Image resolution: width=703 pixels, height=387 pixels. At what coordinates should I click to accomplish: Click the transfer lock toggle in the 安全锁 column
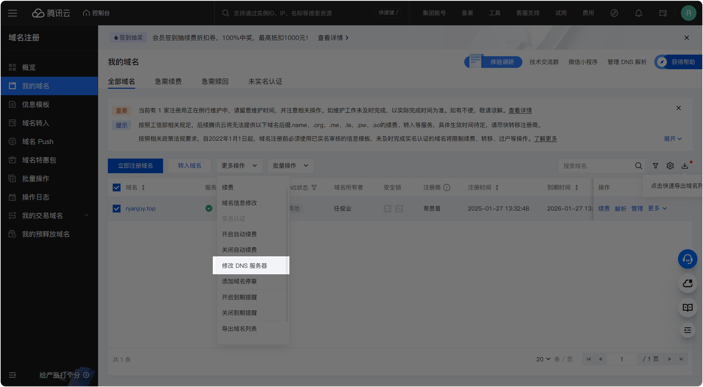[x=387, y=208]
